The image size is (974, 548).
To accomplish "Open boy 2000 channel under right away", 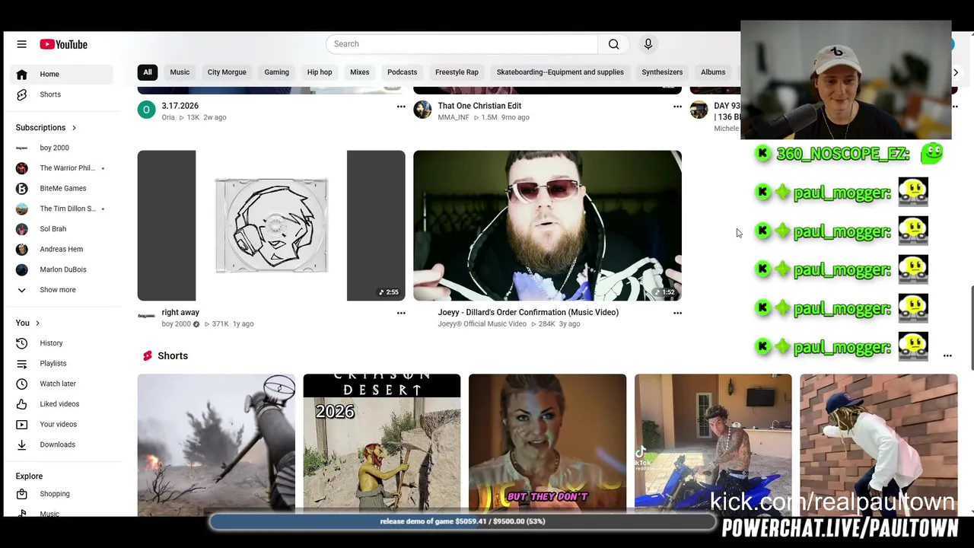I will [176, 324].
